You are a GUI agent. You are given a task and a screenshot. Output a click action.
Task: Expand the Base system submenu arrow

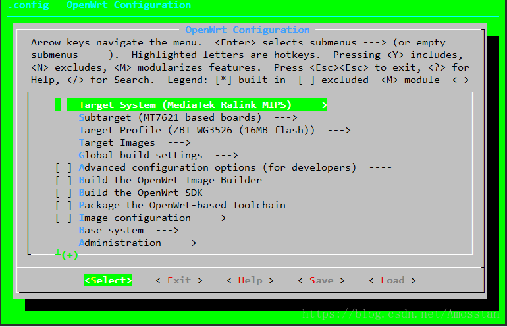click(x=167, y=231)
